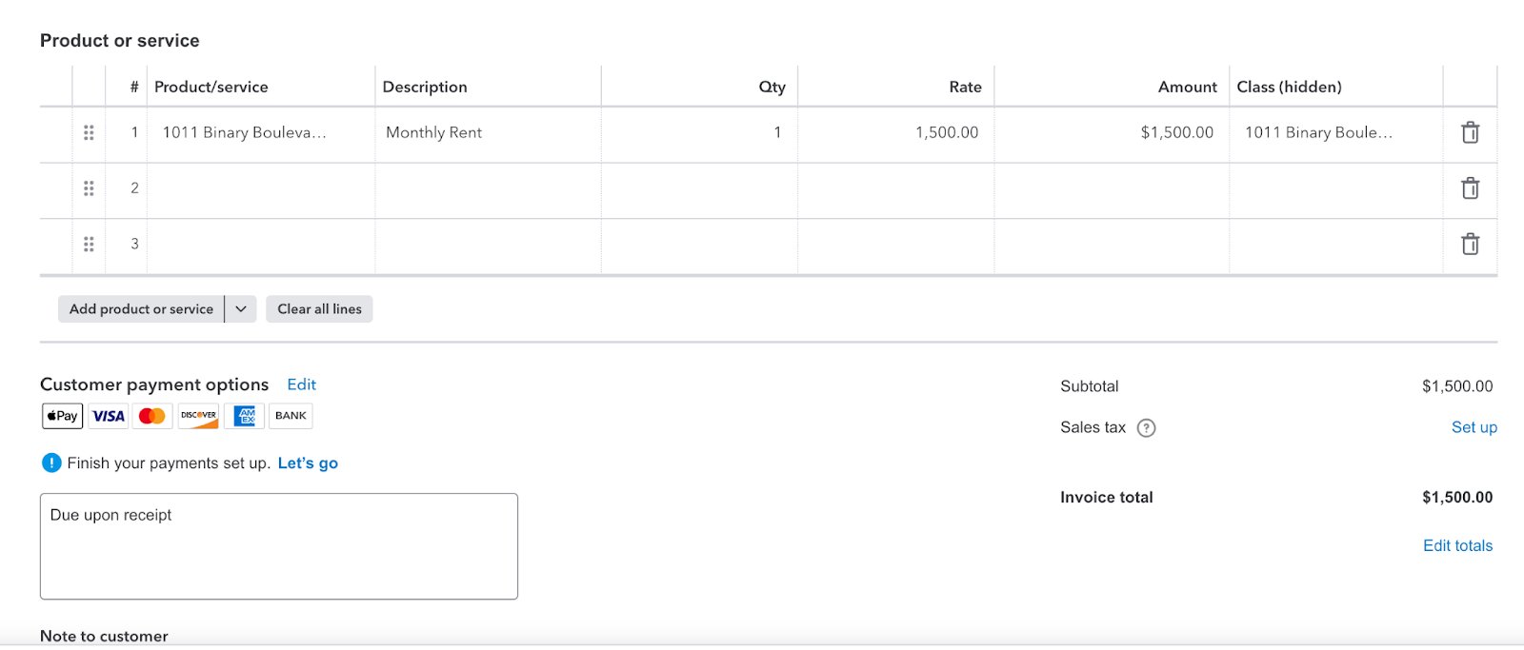
Task: Click the Due upon receipt text box
Action: (x=278, y=545)
